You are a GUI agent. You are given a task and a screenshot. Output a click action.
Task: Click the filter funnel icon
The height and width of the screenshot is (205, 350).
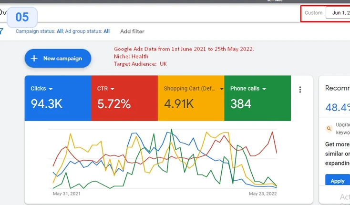1,31
